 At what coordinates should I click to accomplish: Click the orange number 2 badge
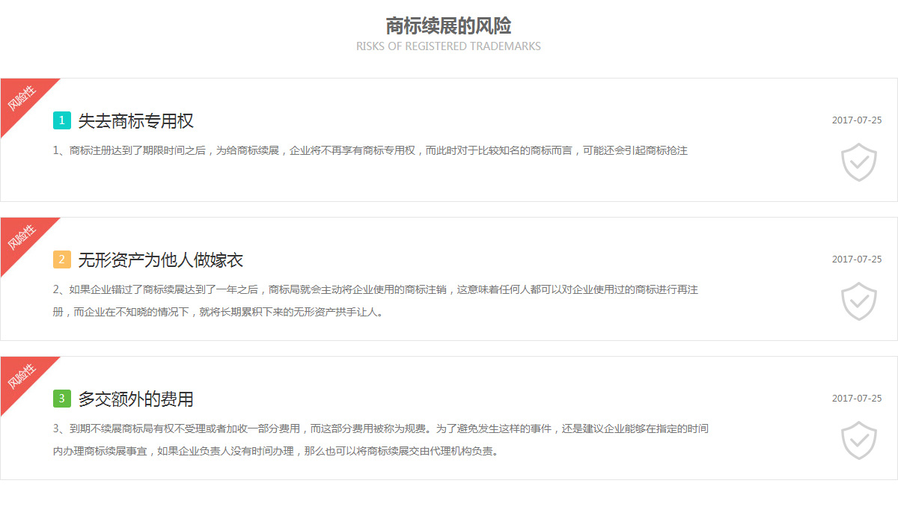62,259
